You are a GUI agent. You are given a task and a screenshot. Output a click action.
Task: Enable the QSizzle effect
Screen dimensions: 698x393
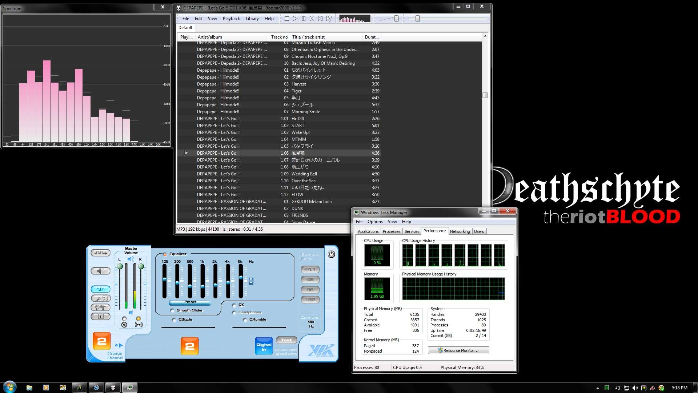(175, 319)
